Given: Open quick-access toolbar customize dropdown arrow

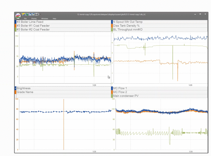Looking at the screenshot, I should [x=40, y=14].
